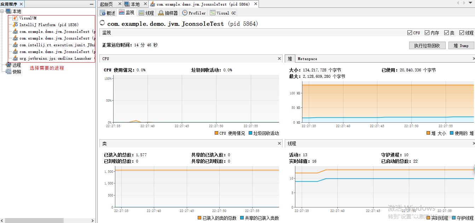Close the JconsoleTest (pid 5864) tab
The width and height of the screenshot is (475, 223).
255,4
